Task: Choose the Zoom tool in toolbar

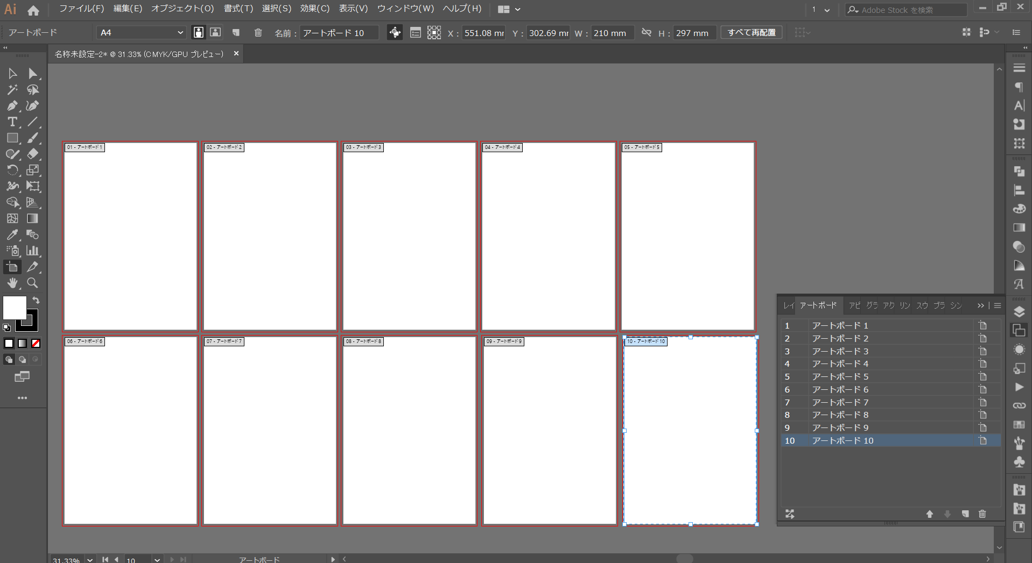Action: (x=33, y=283)
